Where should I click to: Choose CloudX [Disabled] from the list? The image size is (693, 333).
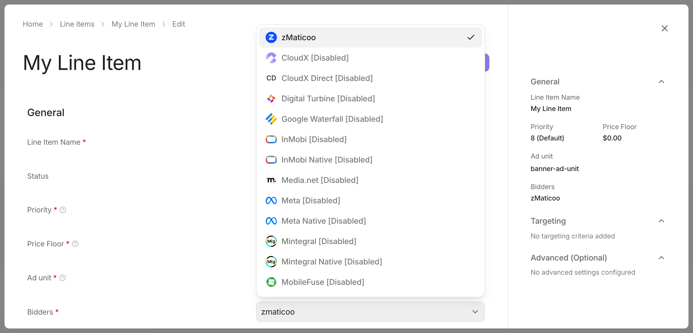[370, 58]
